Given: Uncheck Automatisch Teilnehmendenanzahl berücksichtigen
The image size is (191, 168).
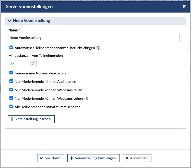Looking at the screenshot, I should (11, 48).
